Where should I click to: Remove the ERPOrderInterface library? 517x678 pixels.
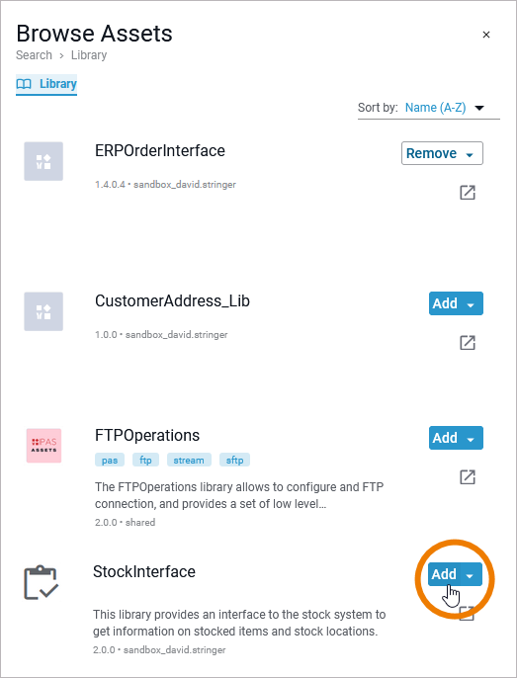tap(431, 153)
